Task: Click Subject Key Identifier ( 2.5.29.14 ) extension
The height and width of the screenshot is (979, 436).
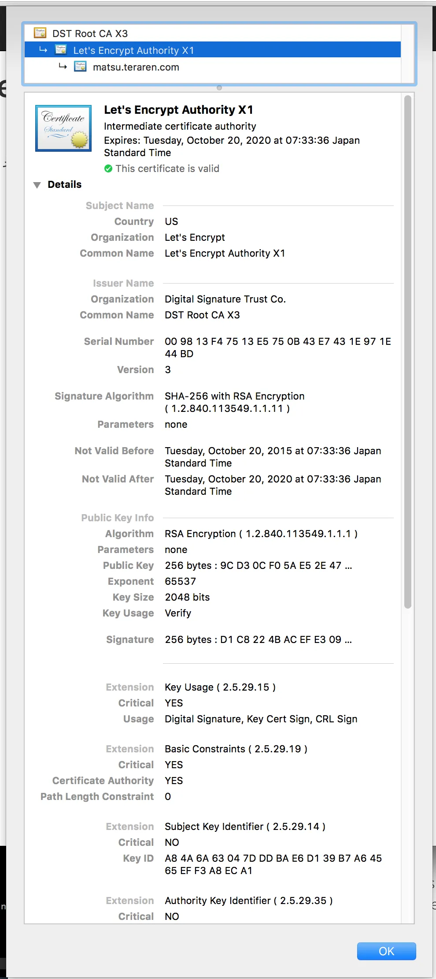Action: (245, 826)
